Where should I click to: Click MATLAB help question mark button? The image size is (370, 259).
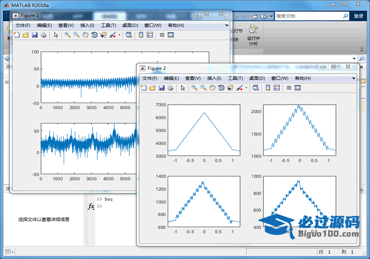[x=264, y=16]
